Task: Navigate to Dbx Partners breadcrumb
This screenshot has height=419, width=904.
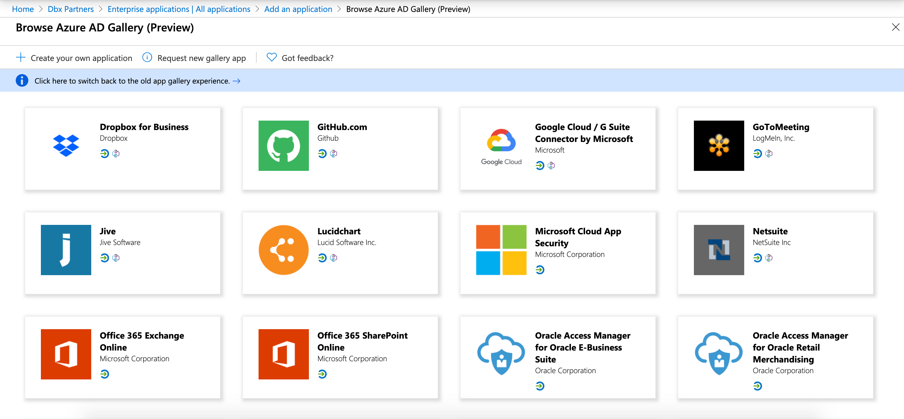Action: click(x=70, y=9)
